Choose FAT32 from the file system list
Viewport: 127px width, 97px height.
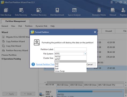pyautogui.click(x=70, y=57)
